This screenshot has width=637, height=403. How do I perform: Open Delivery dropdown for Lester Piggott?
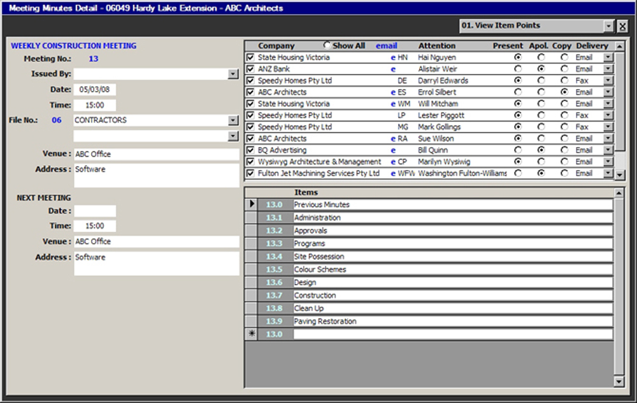pos(608,116)
